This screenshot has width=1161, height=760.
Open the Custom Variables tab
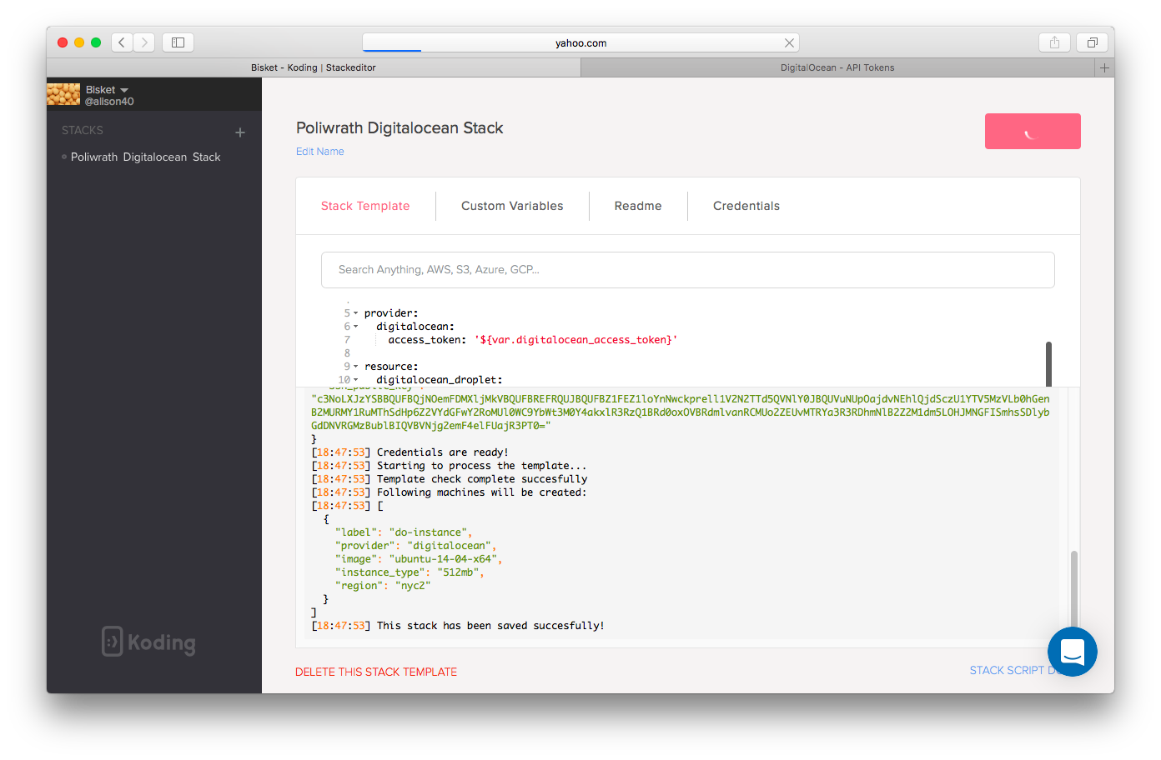512,206
